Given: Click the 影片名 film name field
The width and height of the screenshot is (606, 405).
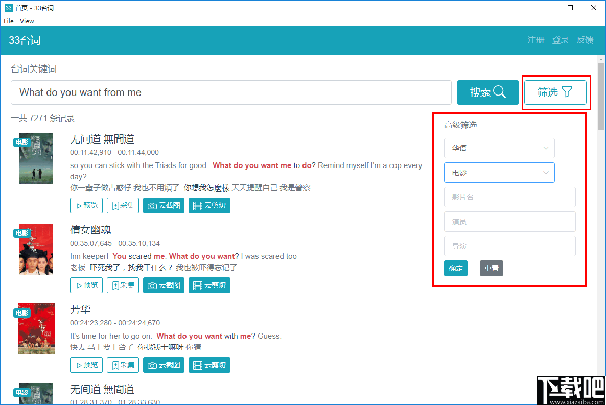Looking at the screenshot, I should pyautogui.click(x=509, y=197).
